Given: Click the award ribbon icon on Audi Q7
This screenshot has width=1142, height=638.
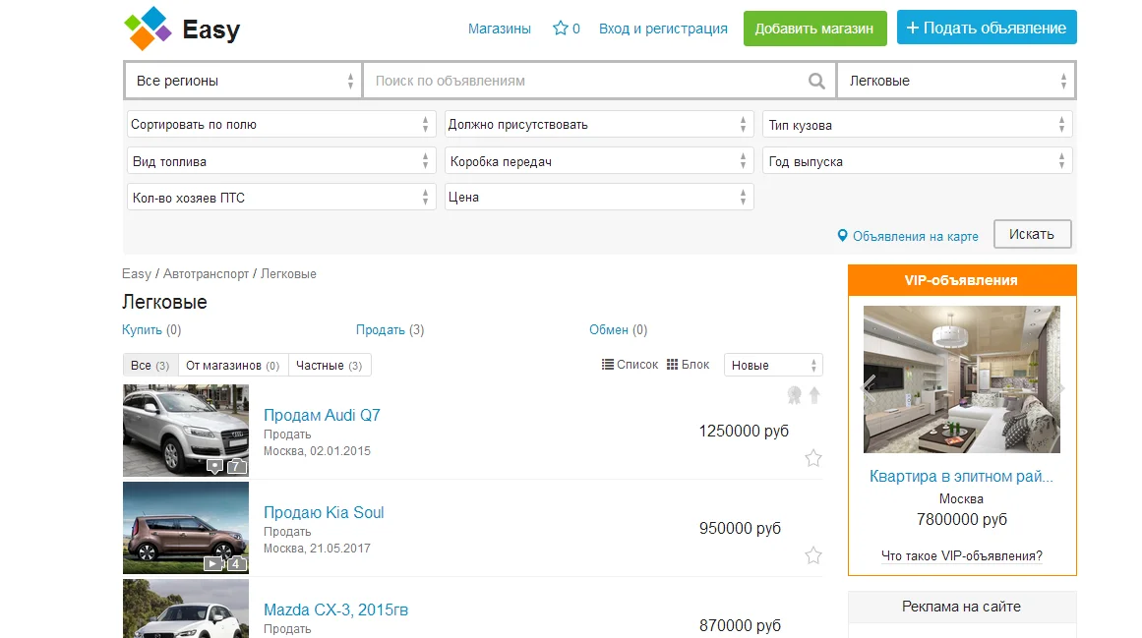Looking at the screenshot, I should (795, 395).
